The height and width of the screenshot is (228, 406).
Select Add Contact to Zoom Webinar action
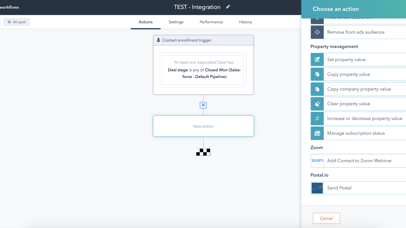(359, 161)
